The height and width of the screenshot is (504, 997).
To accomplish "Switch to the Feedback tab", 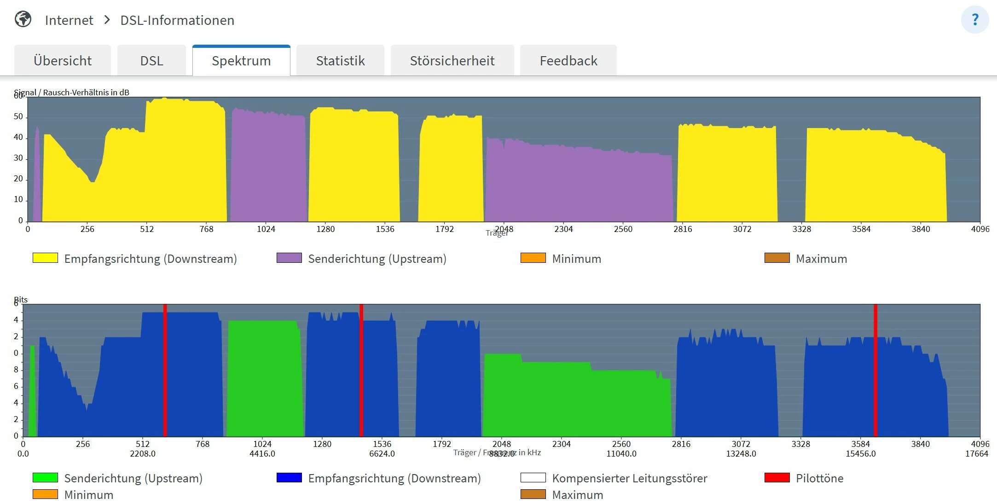I will click(568, 61).
